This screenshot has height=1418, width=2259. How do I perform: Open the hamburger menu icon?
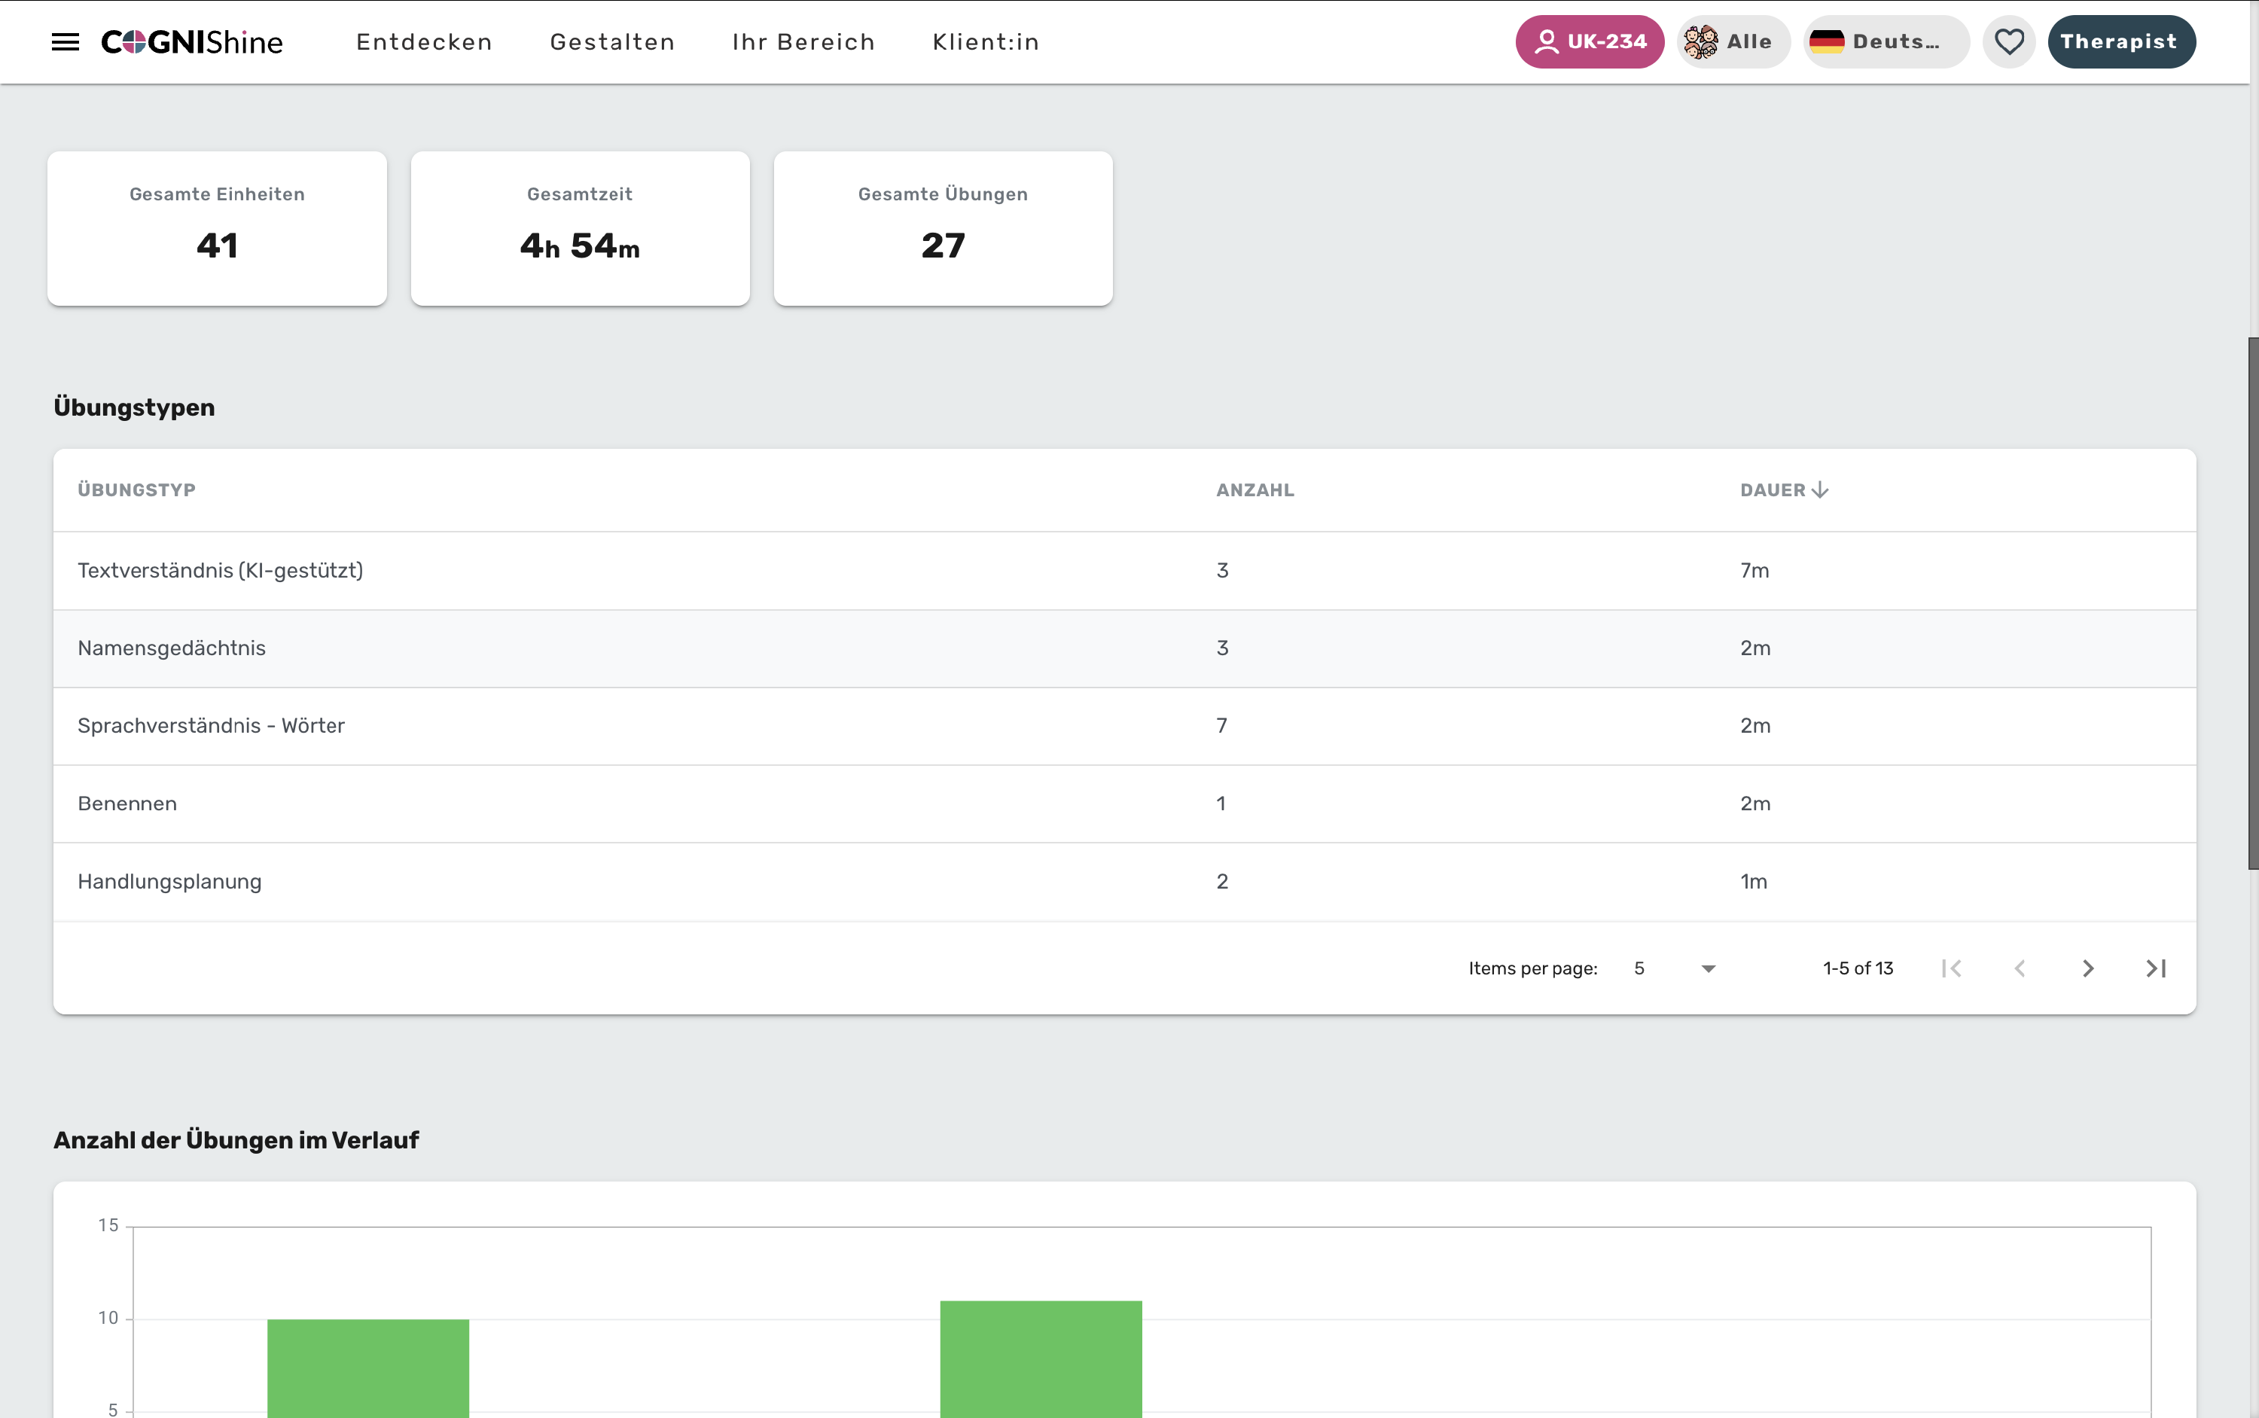[x=65, y=42]
